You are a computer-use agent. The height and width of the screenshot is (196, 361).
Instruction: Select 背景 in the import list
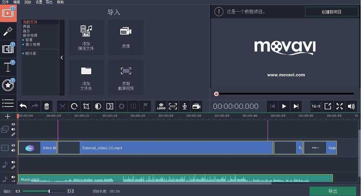tap(29, 40)
